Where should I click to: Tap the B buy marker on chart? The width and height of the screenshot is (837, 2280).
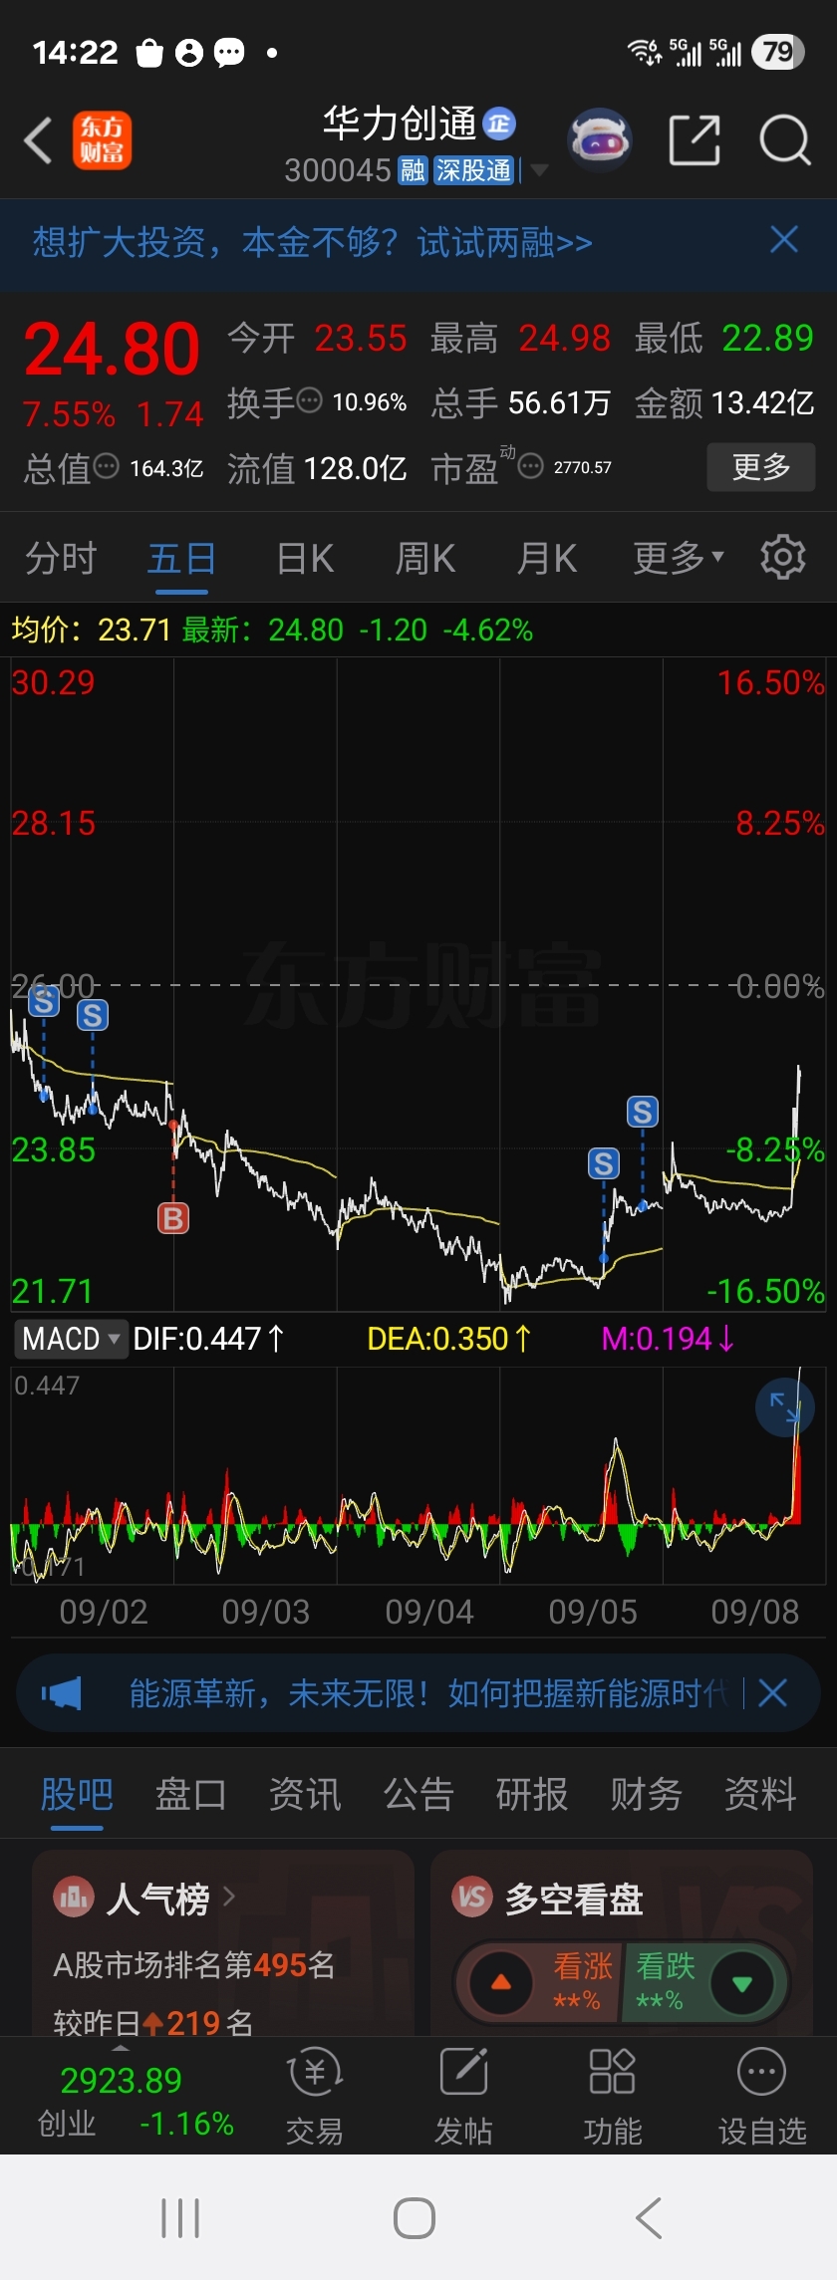pos(173,1218)
